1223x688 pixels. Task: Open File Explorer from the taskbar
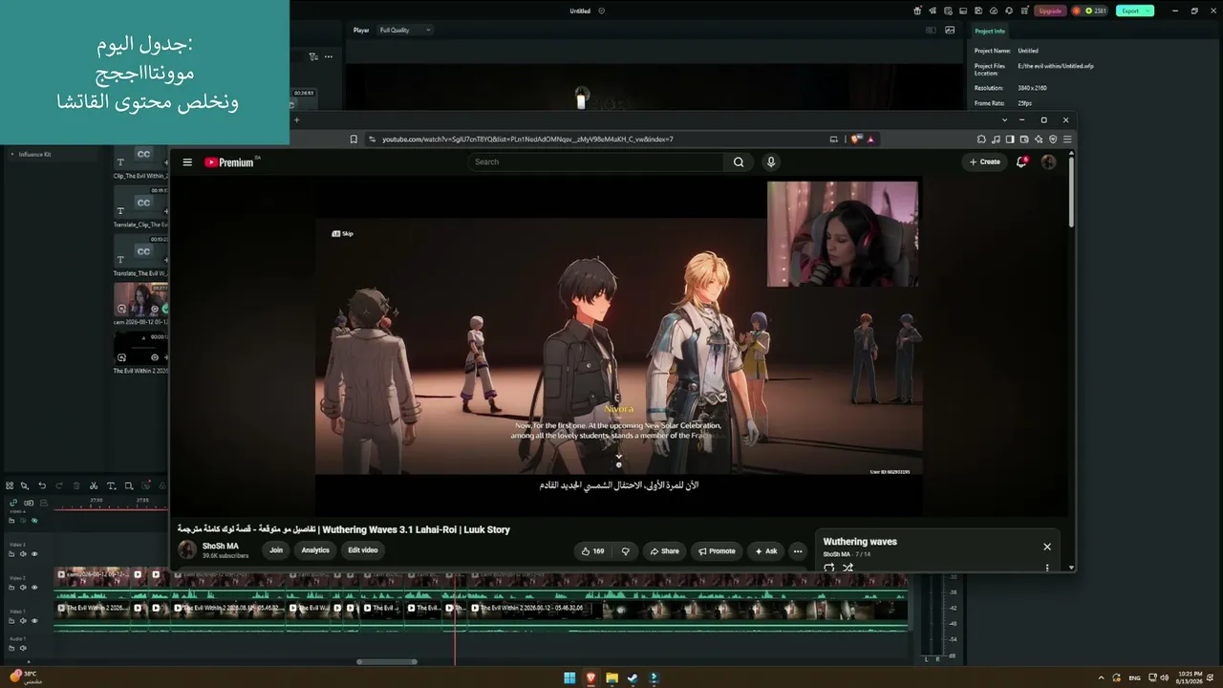[611, 678]
